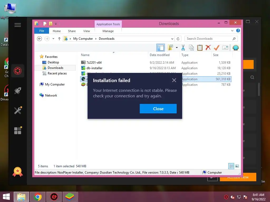
Task: Switch to the View ribbon tab
Action: tap(86, 31)
